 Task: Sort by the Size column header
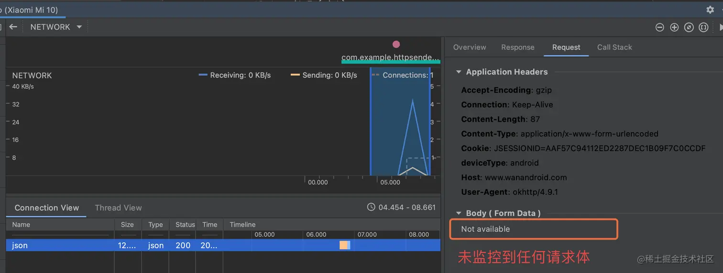[128, 225]
